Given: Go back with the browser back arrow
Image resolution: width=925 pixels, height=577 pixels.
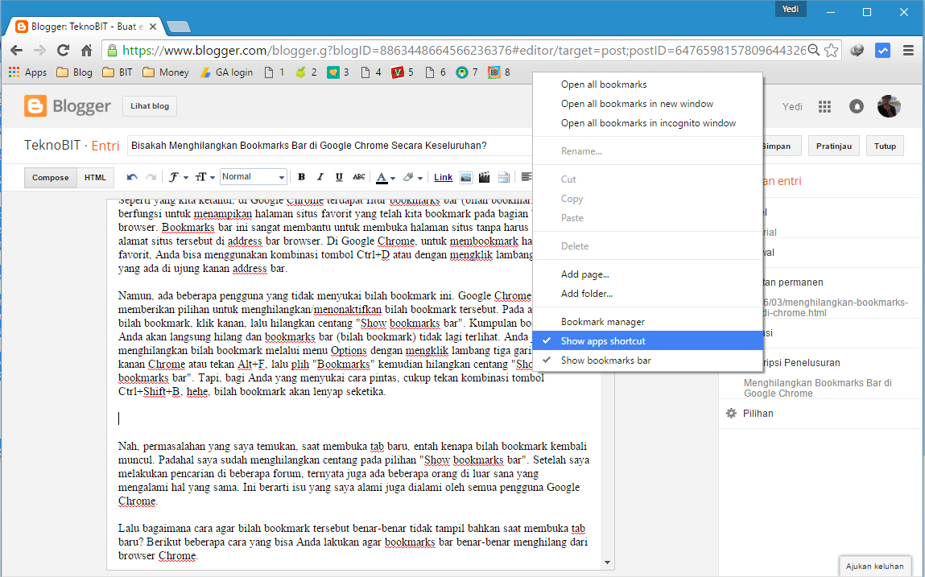Looking at the screenshot, I should tap(17, 50).
